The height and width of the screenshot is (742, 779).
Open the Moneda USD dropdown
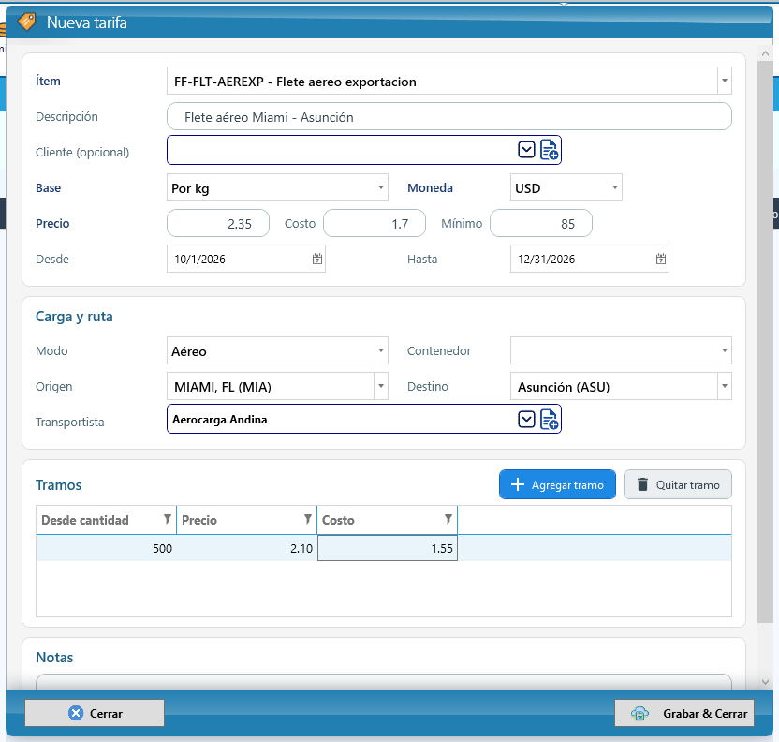tap(614, 188)
